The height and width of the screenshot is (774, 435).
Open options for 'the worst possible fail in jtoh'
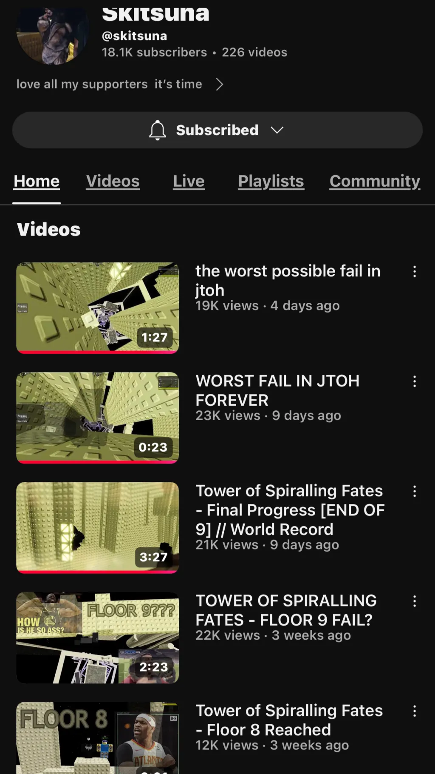pyautogui.click(x=415, y=271)
